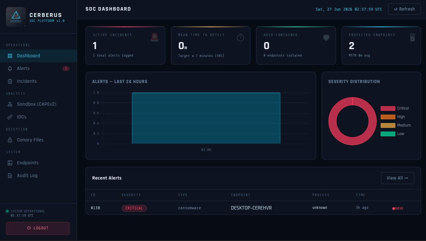This screenshot has width=426, height=241.
Task: Open the Dashboard menu item
Action: [x=38, y=56]
